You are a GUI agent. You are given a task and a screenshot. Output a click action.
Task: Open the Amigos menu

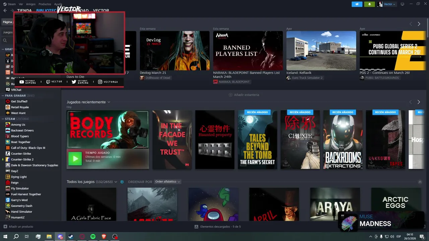pyautogui.click(x=31, y=4)
